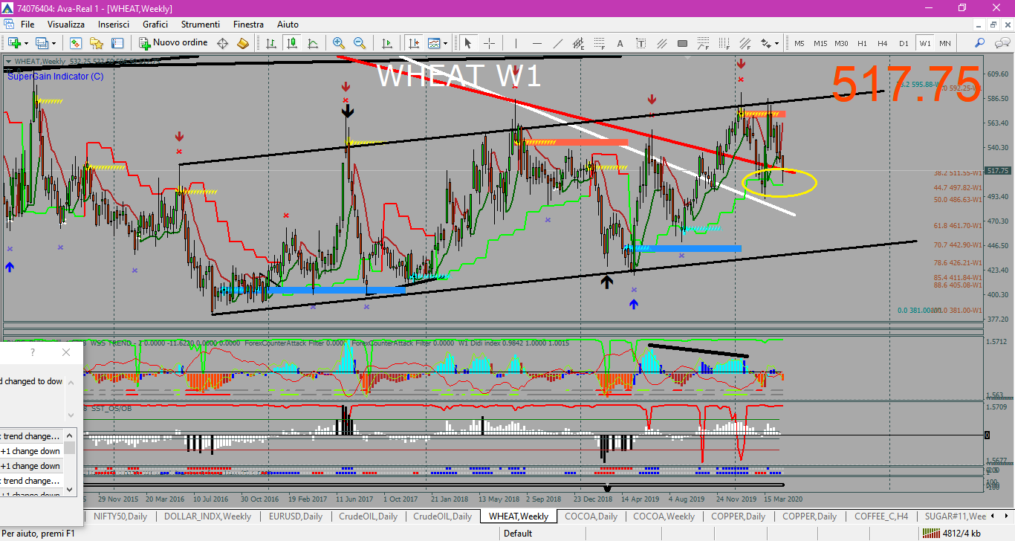Viewport: 1015px width, 541px height.
Task: Toggle chart auto scroll icon
Action: [386, 43]
